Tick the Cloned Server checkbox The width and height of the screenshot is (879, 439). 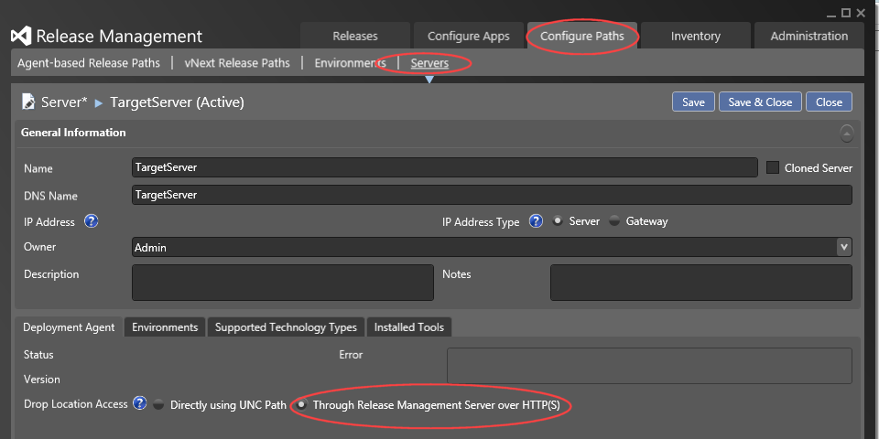pos(773,167)
